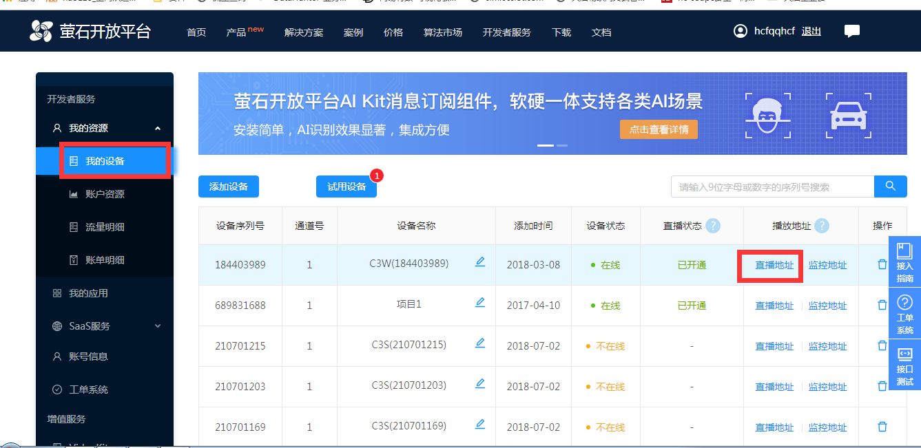Click the search magnifier button
Screen dimensions: 921x448
tap(891, 186)
